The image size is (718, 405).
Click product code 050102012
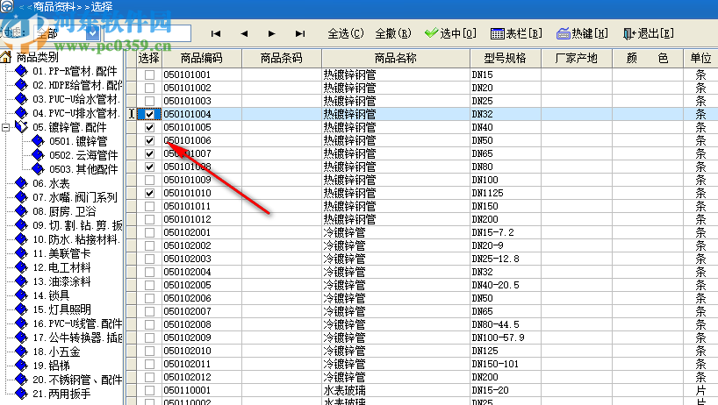click(187, 377)
